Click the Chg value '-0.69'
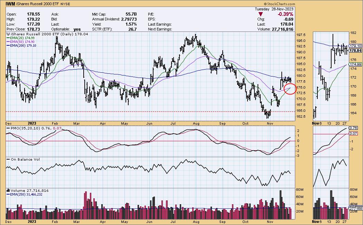This screenshot has width=363, height=225. [288, 19]
